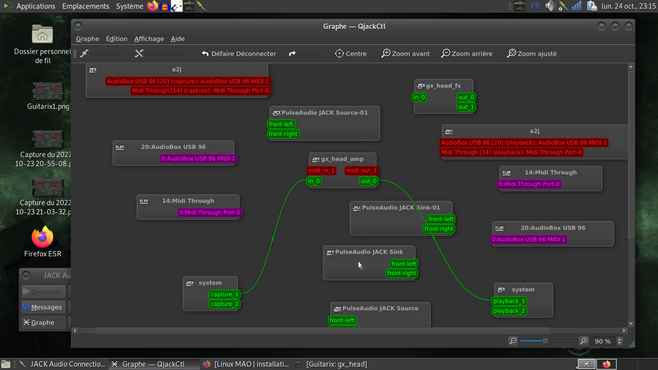The width and height of the screenshot is (658, 370).
Task: Select front-left on PulseAudio JACK Source-01
Action: click(281, 124)
